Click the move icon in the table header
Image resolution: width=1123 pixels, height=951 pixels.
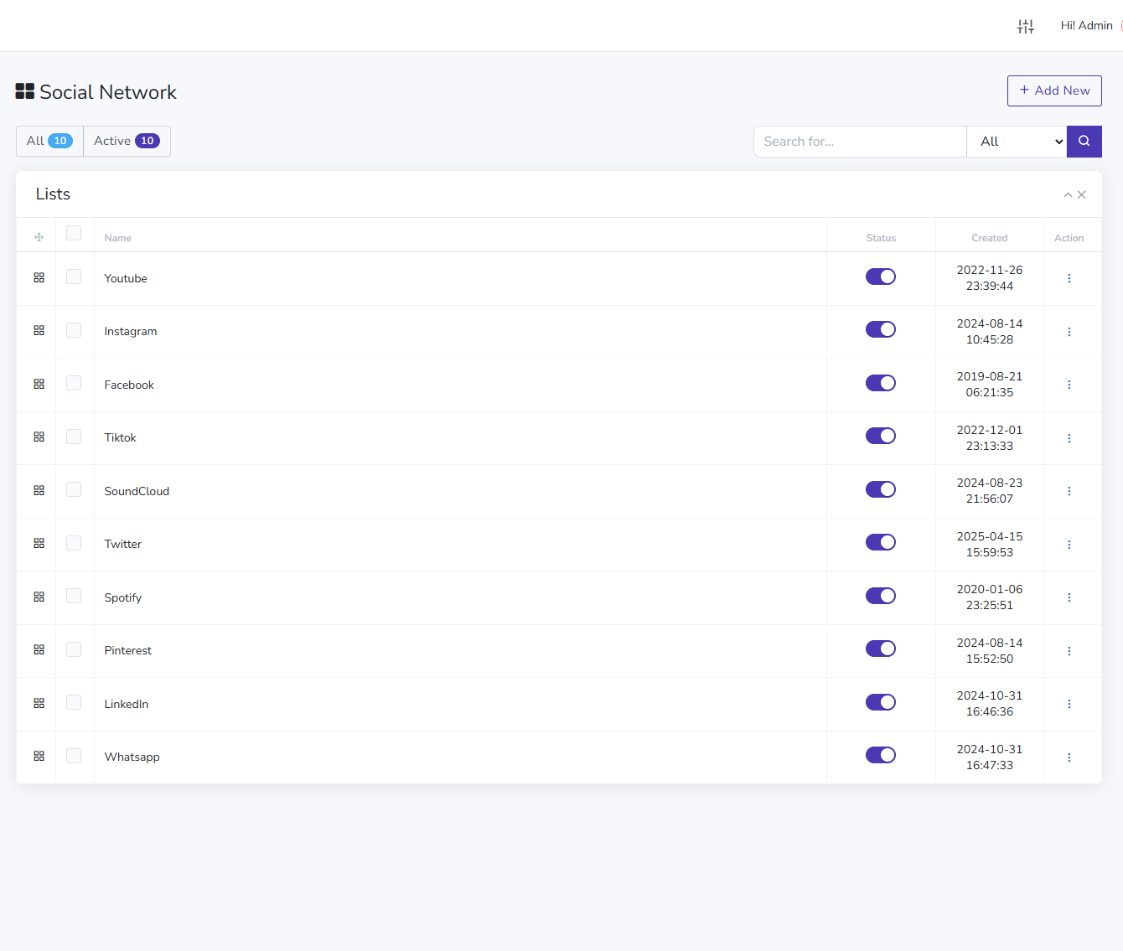[x=38, y=236]
